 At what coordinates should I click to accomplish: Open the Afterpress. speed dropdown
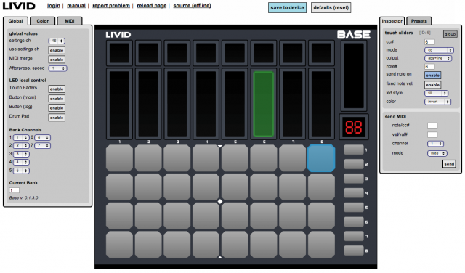[x=57, y=68]
